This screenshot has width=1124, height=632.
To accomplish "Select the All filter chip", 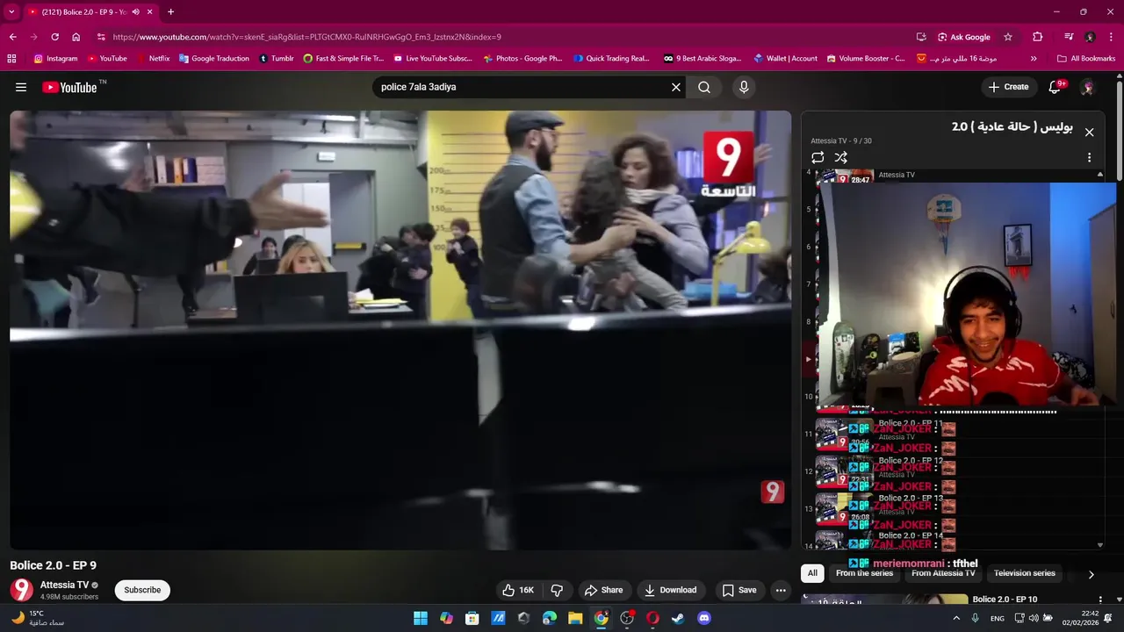I will [812, 573].
